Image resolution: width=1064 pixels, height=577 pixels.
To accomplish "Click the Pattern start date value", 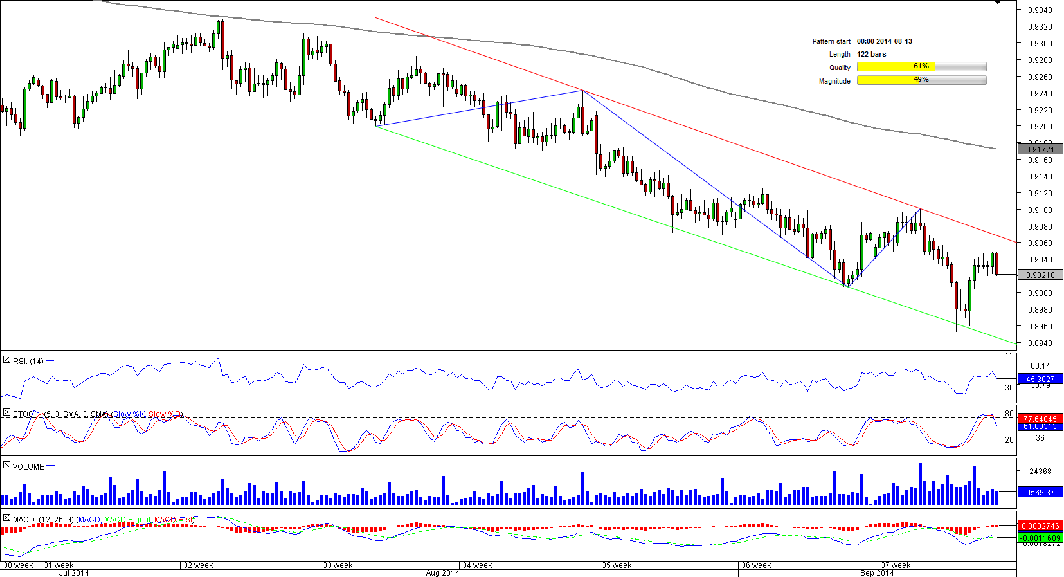I will [884, 41].
